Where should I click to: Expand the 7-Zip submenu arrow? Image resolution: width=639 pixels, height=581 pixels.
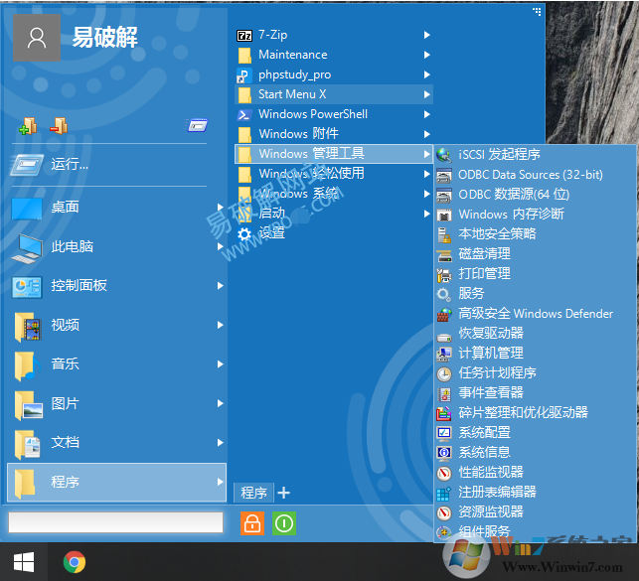click(x=426, y=35)
